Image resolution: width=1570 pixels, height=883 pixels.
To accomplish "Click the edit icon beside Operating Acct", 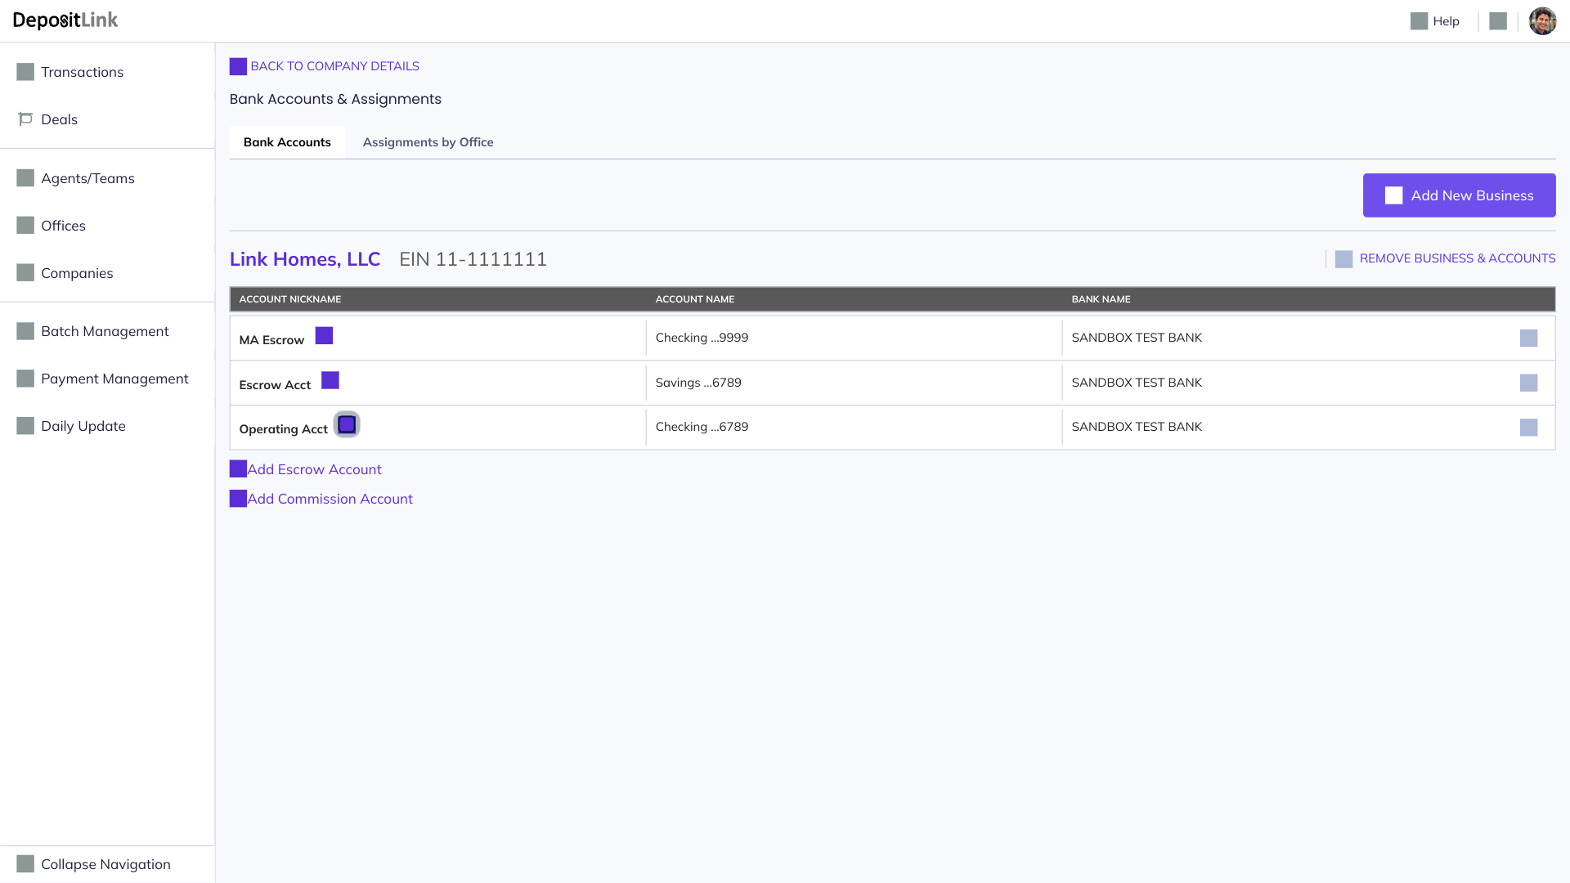I will click(347, 425).
